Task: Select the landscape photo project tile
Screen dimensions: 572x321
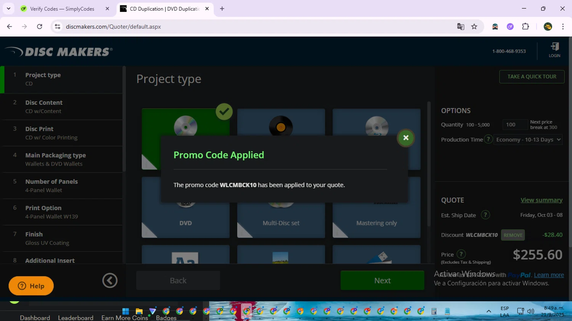Action: [281, 254]
